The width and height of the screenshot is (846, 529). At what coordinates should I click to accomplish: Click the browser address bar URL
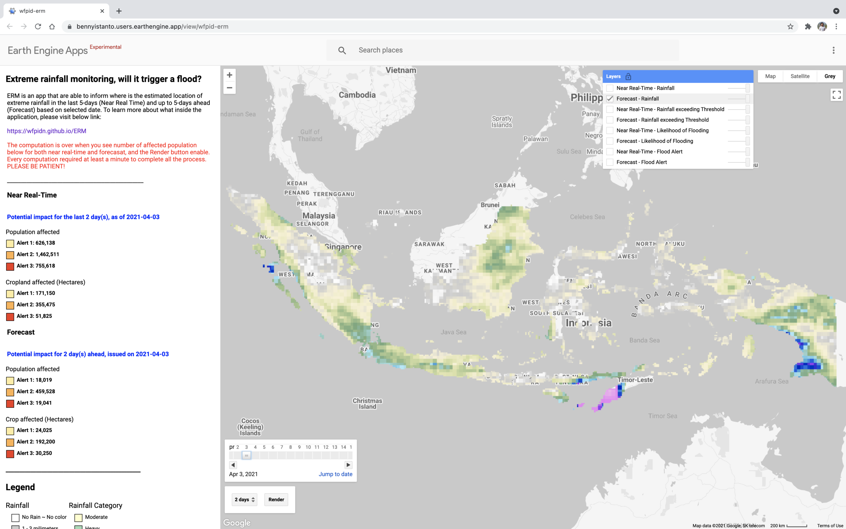coord(153,27)
